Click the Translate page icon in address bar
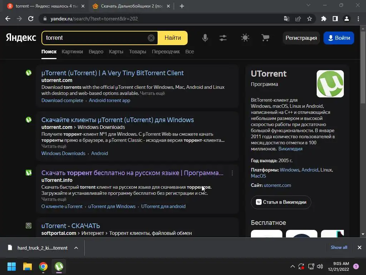 [x=286, y=19]
